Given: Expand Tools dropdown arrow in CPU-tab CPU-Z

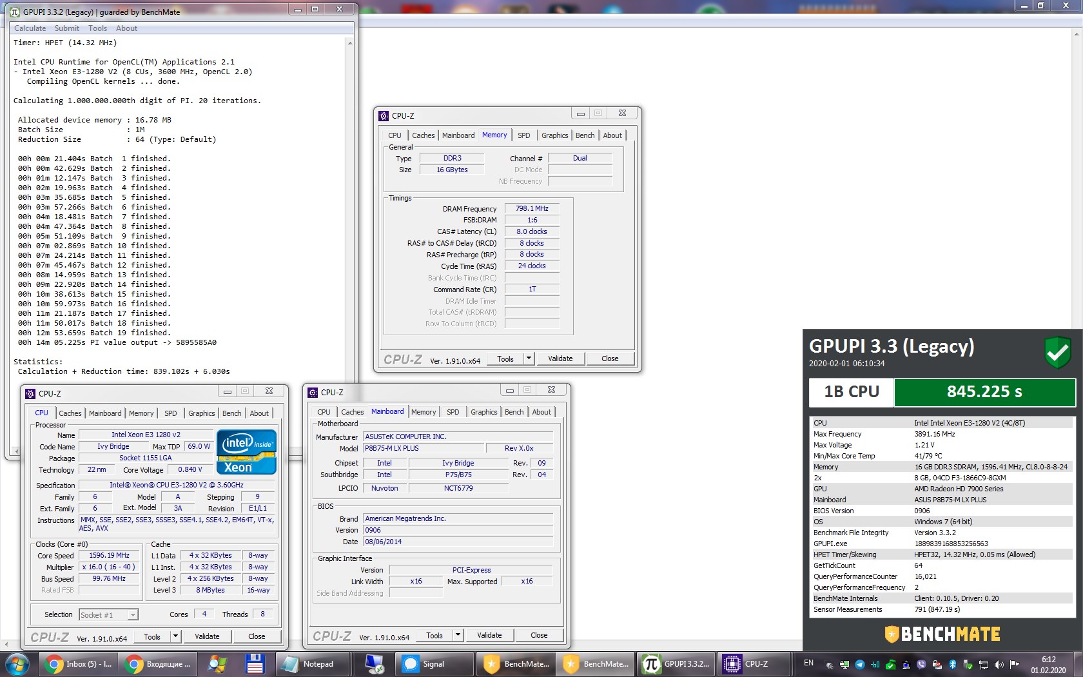Looking at the screenshot, I should click(x=175, y=636).
